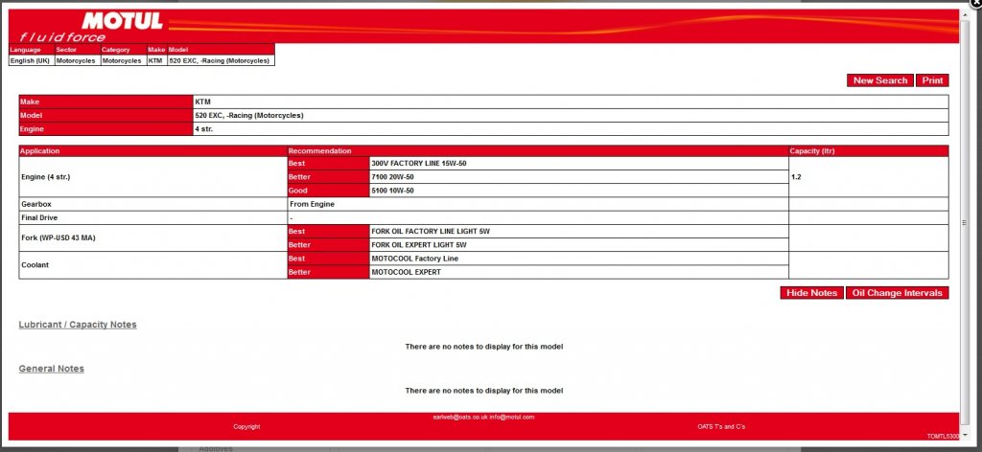Image resolution: width=982 pixels, height=452 pixels.
Task: Click the Print button
Action: [x=932, y=80]
